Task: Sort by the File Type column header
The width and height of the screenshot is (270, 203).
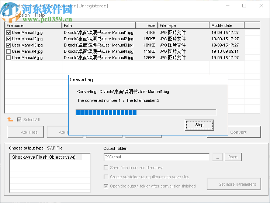Action: click(184, 25)
